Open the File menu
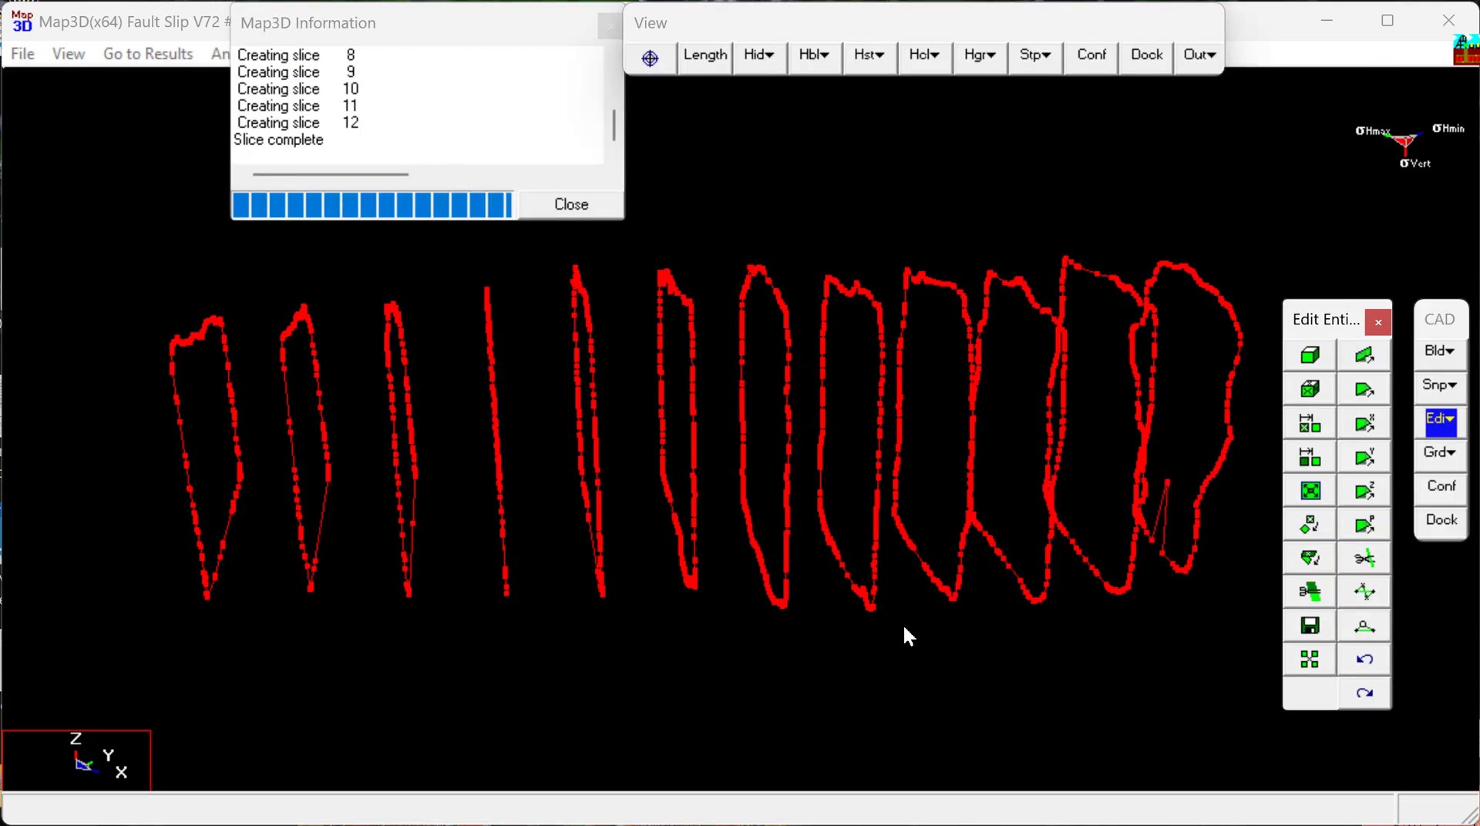 pos(22,54)
